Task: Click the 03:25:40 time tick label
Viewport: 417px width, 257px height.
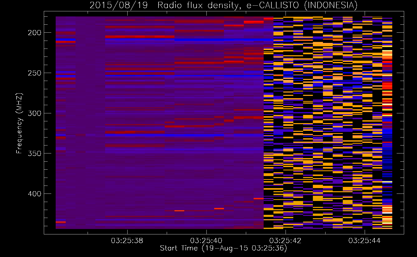Action: tap(206, 241)
